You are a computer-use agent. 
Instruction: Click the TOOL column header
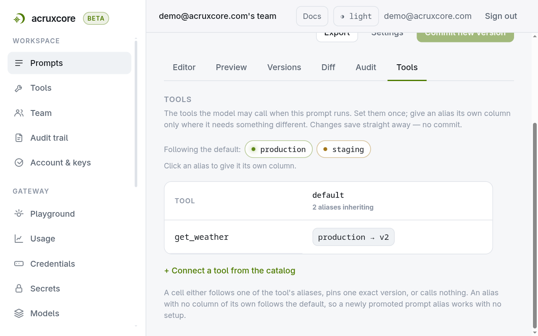pos(185,201)
